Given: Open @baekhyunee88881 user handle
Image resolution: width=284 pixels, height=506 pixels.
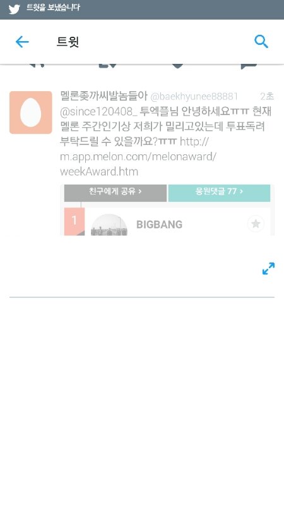Looking at the screenshot, I should coord(194,97).
